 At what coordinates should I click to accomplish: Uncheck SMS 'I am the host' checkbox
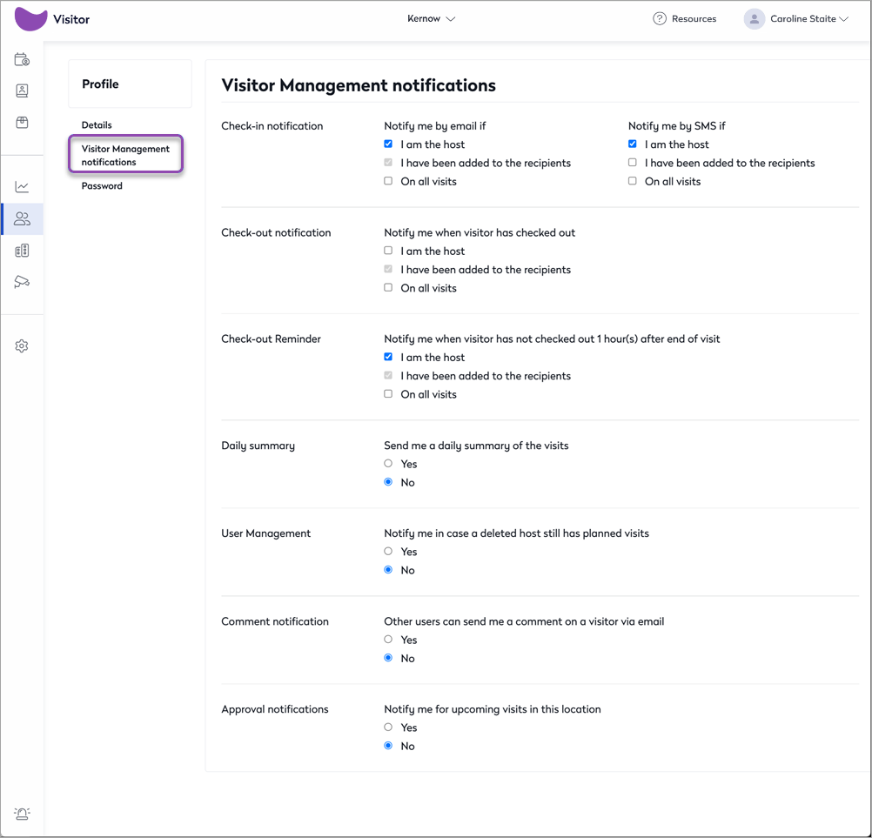click(x=633, y=144)
